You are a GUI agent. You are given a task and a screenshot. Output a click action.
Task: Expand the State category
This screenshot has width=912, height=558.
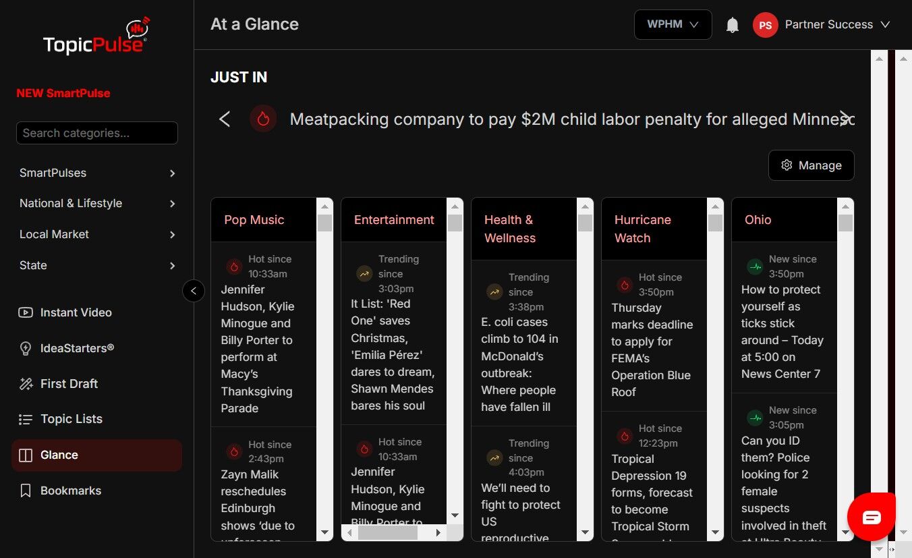[x=97, y=265]
